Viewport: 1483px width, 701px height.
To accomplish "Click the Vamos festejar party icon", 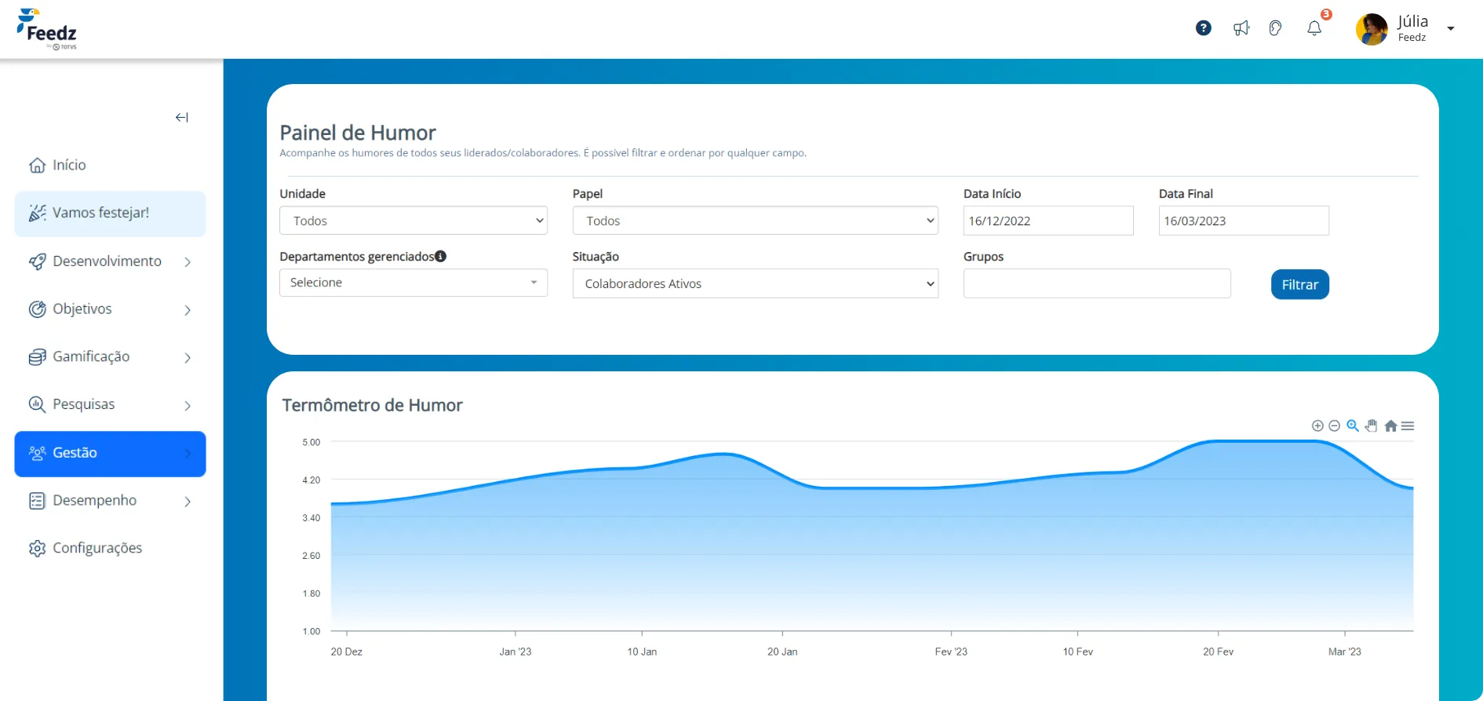I will [37, 213].
